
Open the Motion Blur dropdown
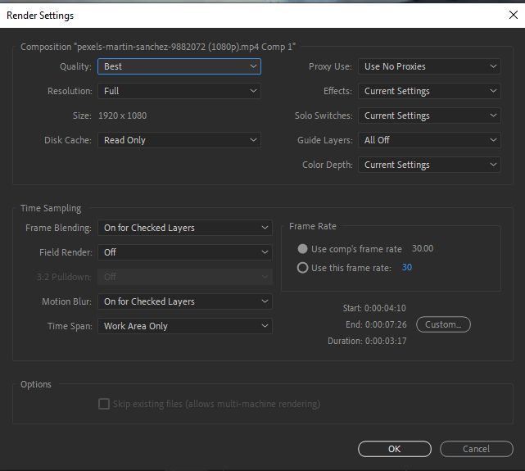pos(184,301)
